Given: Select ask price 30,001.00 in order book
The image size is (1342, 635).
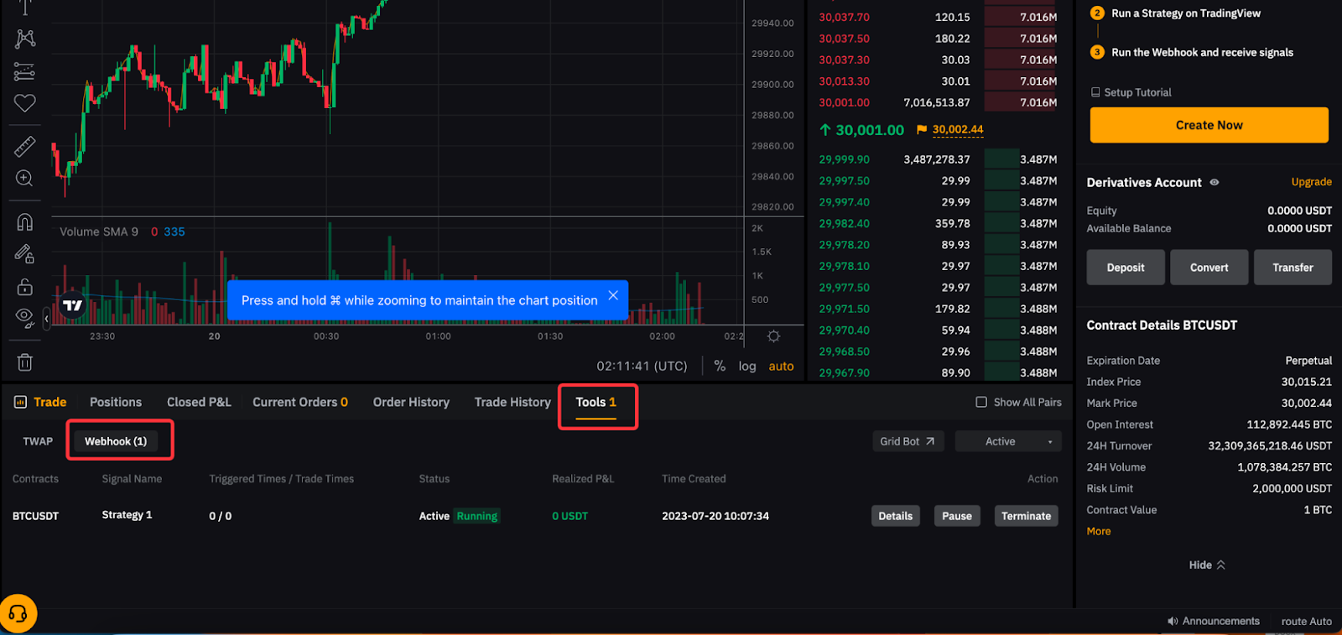Looking at the screenshot, I should (844, 102).
